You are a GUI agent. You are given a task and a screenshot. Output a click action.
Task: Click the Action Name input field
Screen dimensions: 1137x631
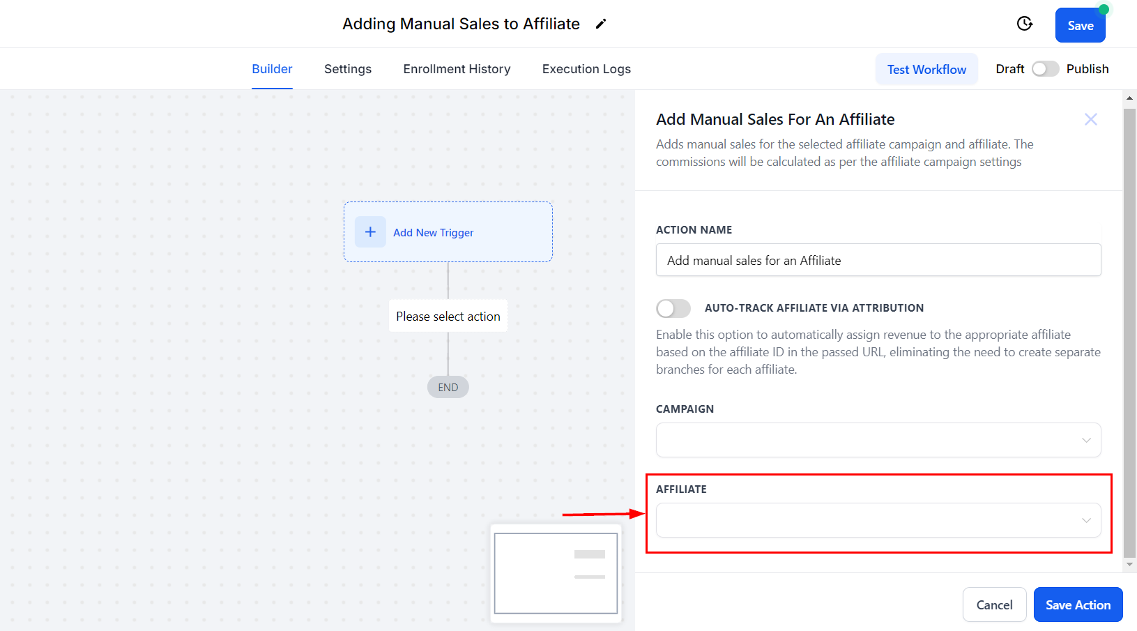point(878,260)
